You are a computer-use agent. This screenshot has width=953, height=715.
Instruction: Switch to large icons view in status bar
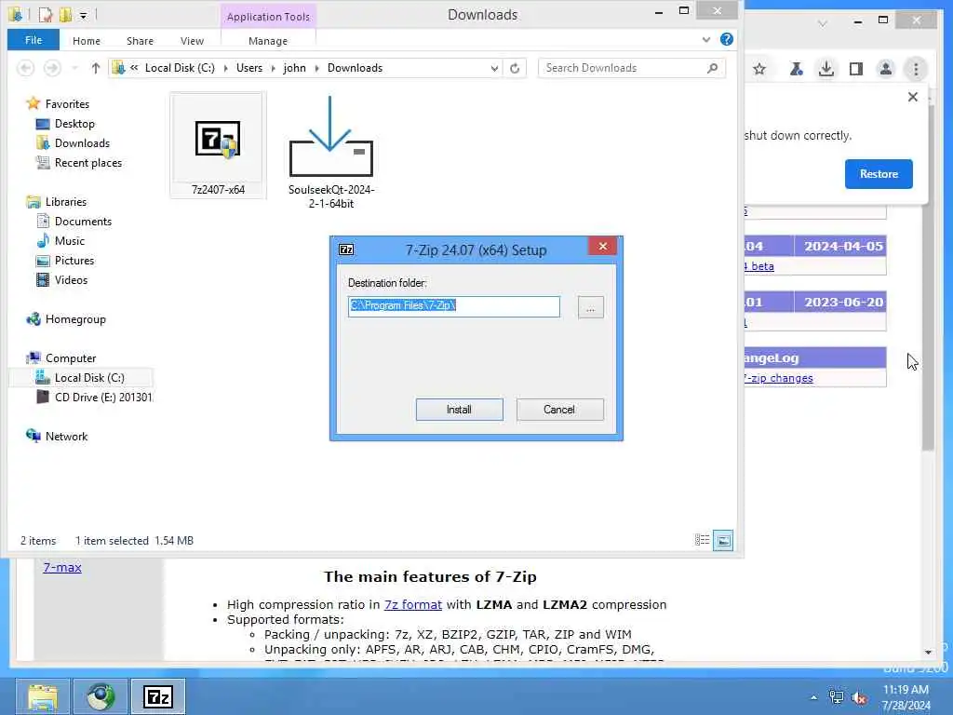[723, 540]
